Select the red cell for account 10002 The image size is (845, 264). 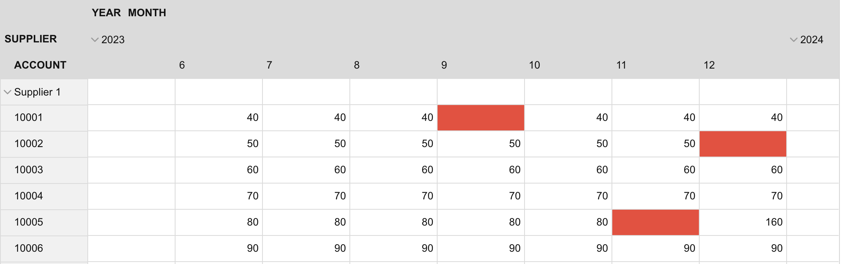(743, 144)
